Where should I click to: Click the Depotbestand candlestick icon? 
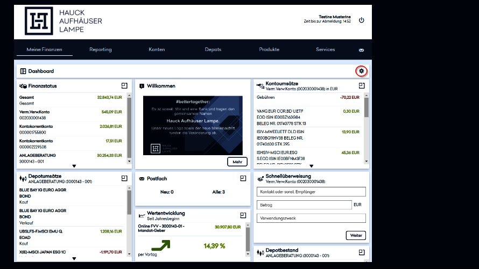coord(260,252)
